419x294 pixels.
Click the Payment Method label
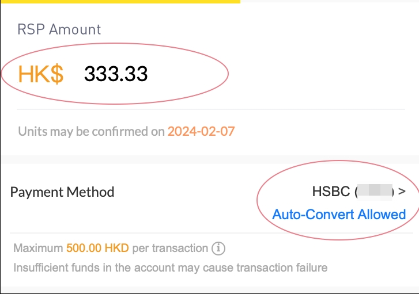[62, 192]
